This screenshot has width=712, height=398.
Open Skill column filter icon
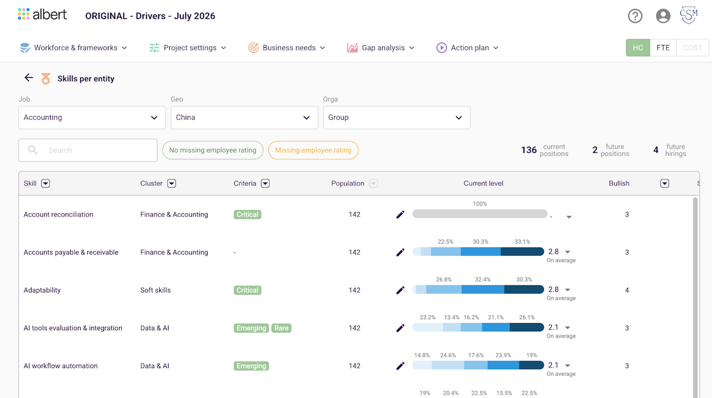point(46,183)
